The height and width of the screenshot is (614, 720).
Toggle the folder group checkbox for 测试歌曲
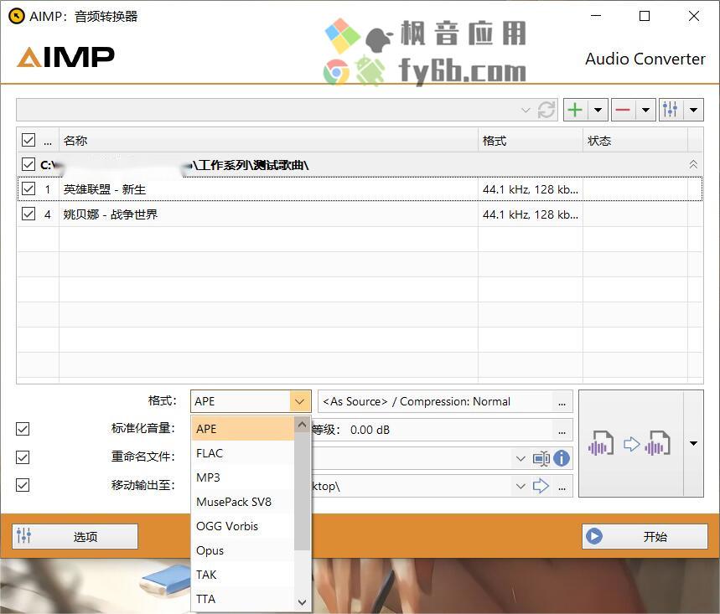tap(28, 164)
